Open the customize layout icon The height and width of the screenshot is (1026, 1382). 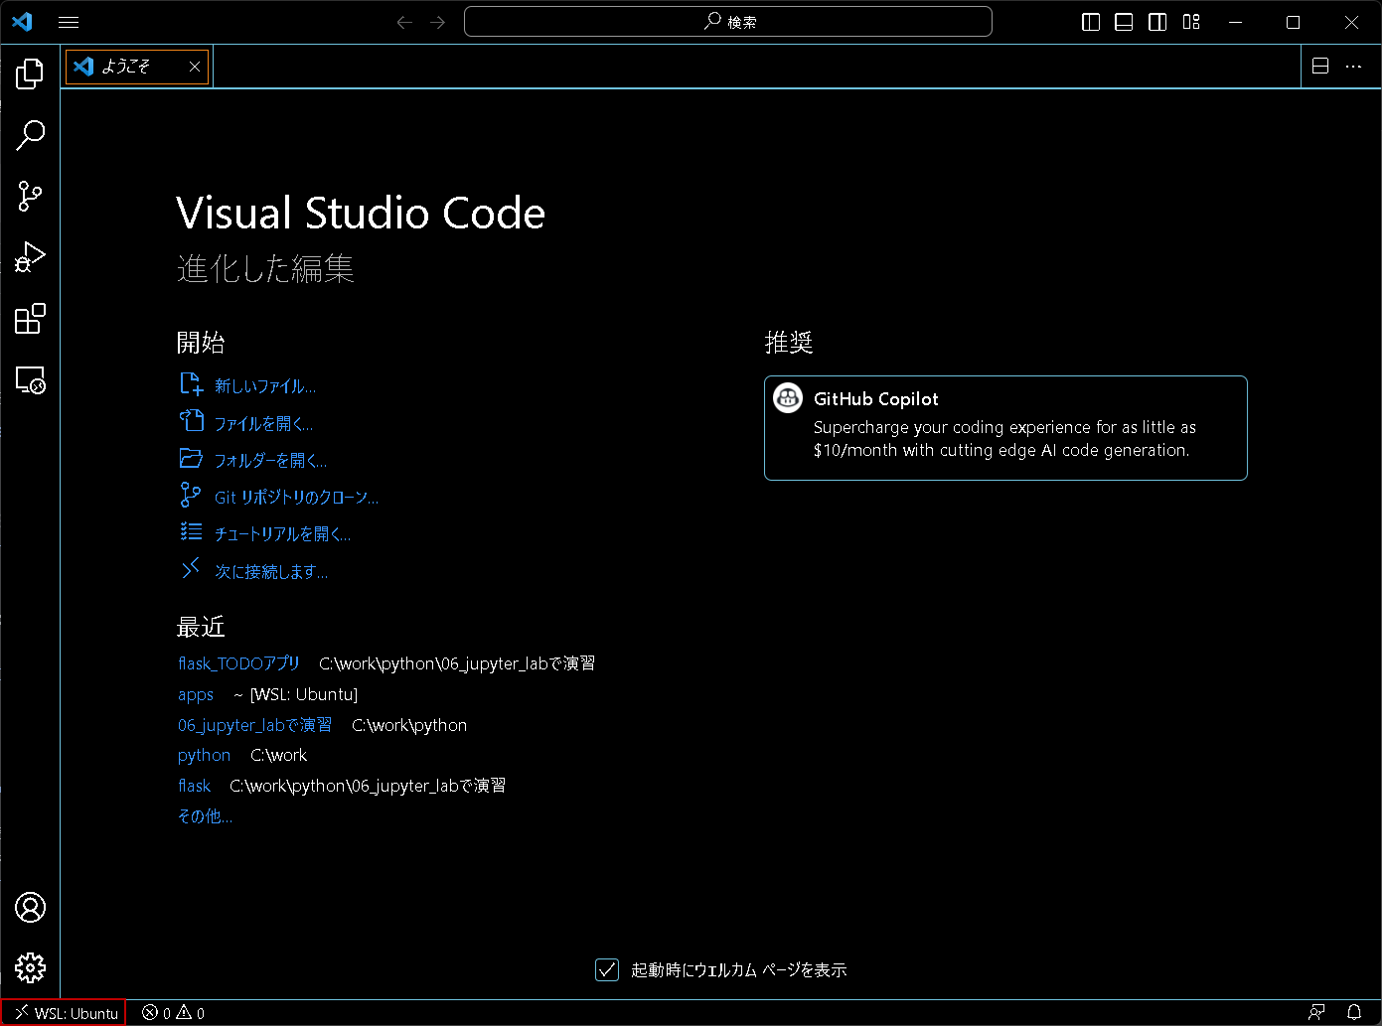(x=1191, y=22)
